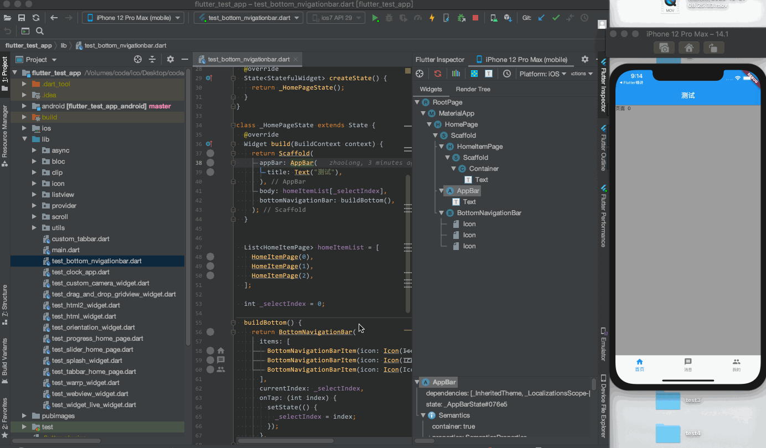Screen dimensions: 766x448
Task: Open Device File Explorer side tab
Action: click(x=604, y=406)
